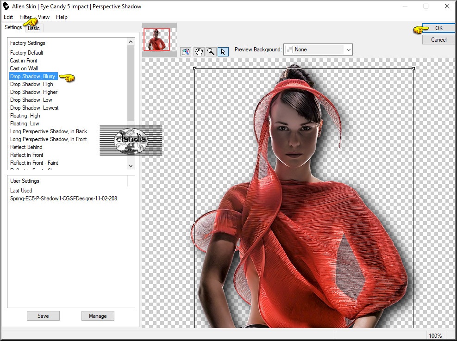Click the top-left handle of the preview box
Screen dimensions: 457x341
pyautogui.click(x=194, y=69)
